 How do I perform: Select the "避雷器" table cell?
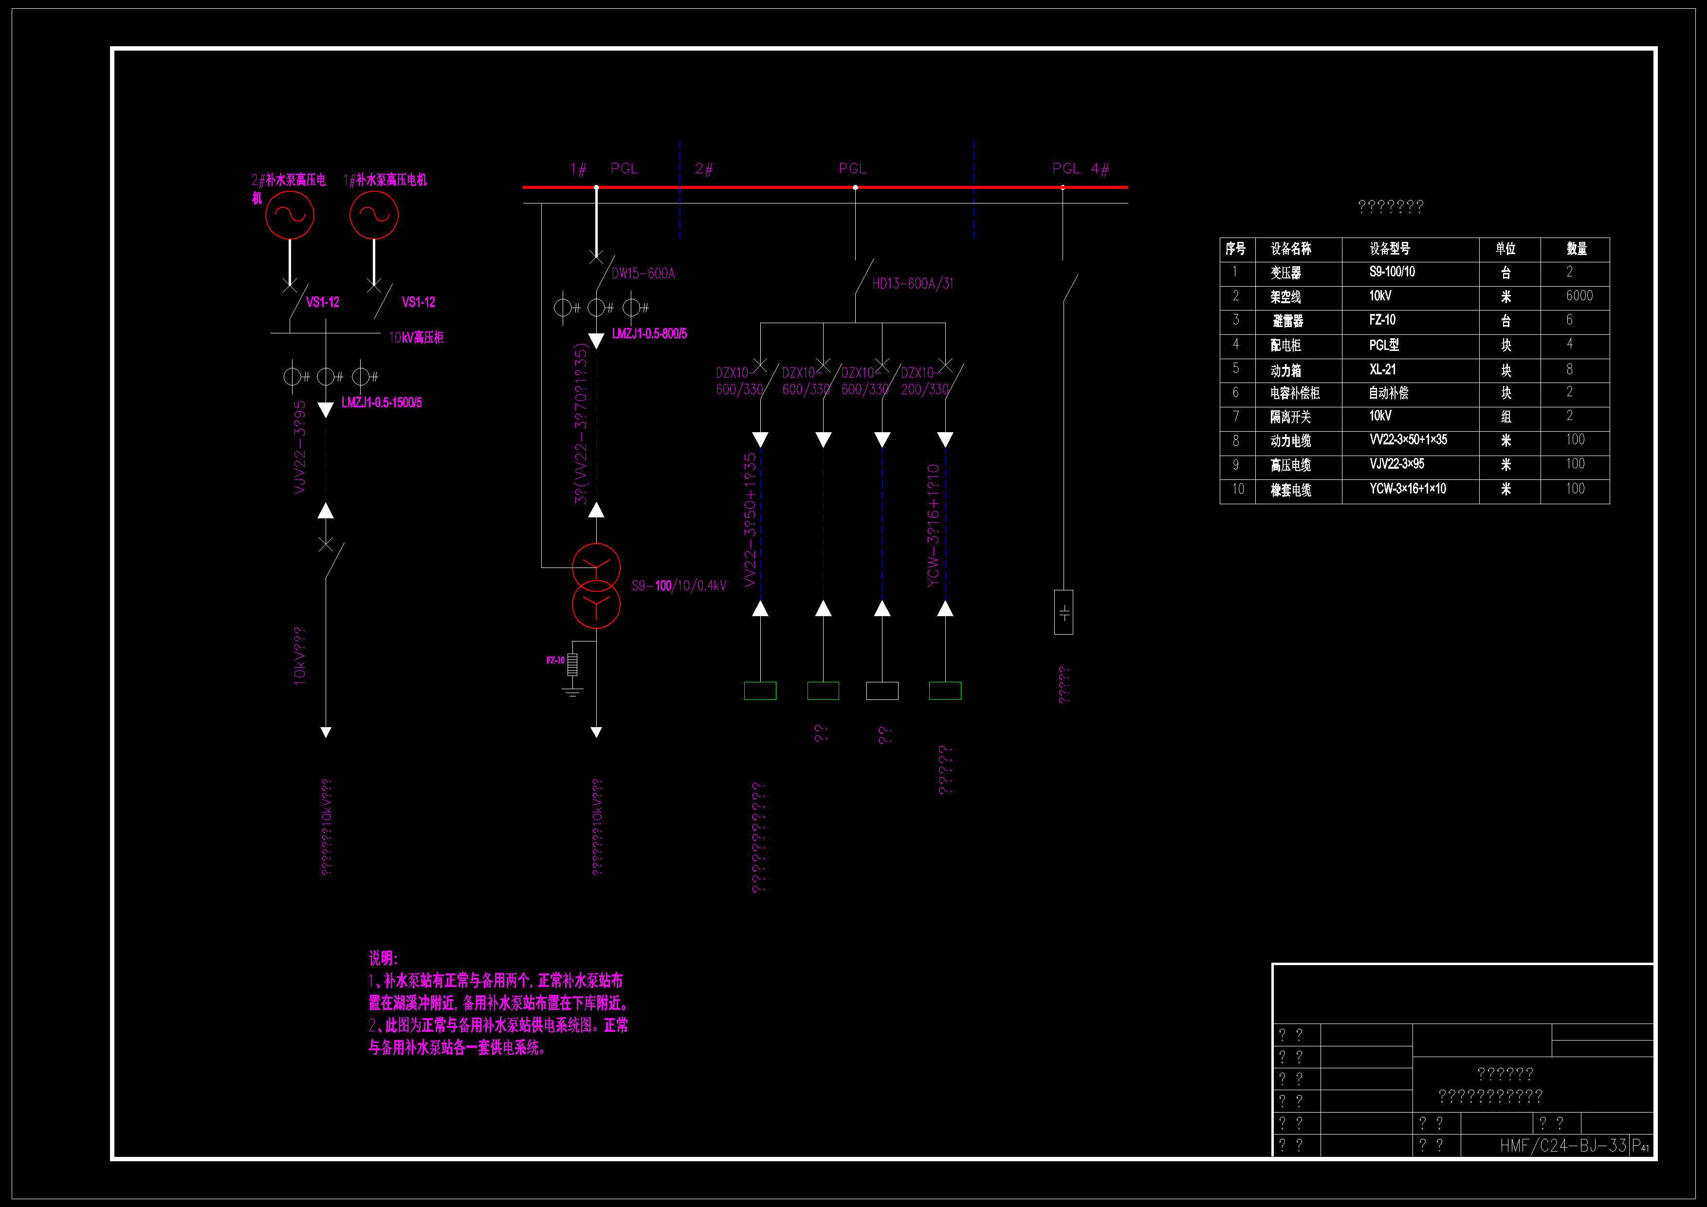(1288, 321)
